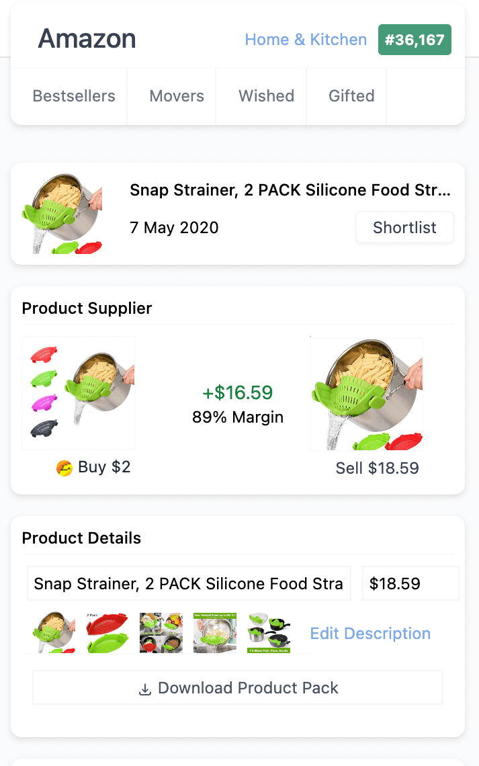The width and height of the screenshot is (479, 766).
Task: Click the #36,167 rank badge
Action: (x=415, y=40)
